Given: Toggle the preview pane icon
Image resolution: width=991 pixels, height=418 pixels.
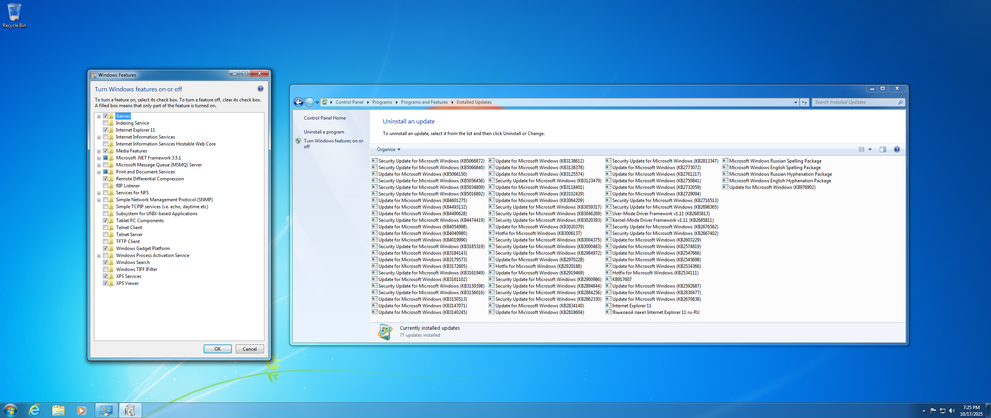Looking at the screenshot, I should coord(883,149).
